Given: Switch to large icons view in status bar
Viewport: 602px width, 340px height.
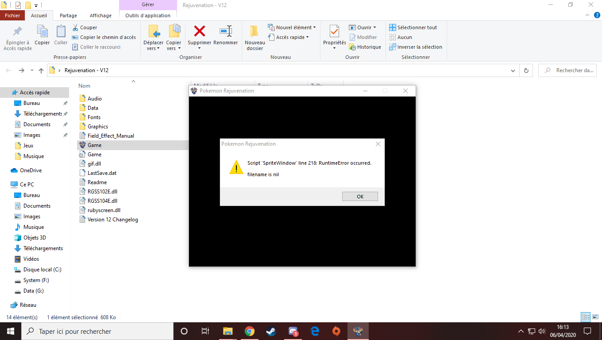Looking at the screenshot, I should click(595, 317).
